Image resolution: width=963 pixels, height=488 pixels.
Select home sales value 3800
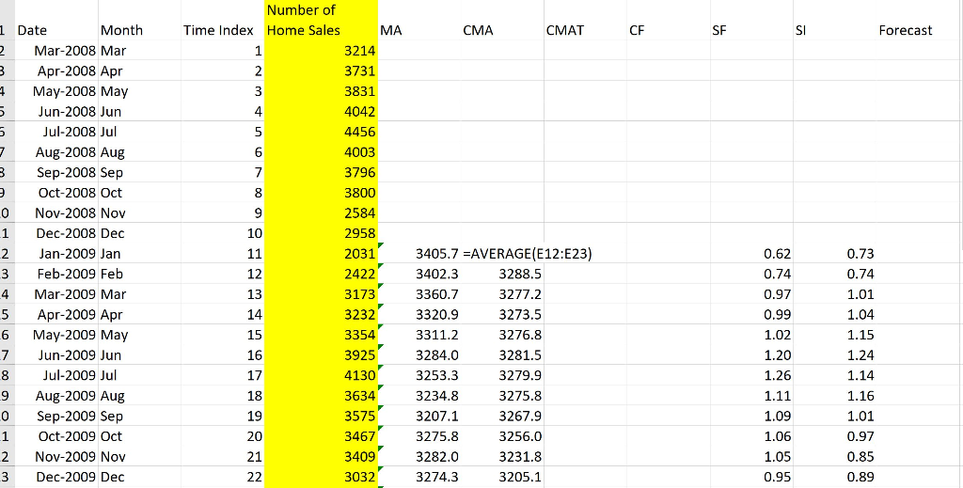321,192
